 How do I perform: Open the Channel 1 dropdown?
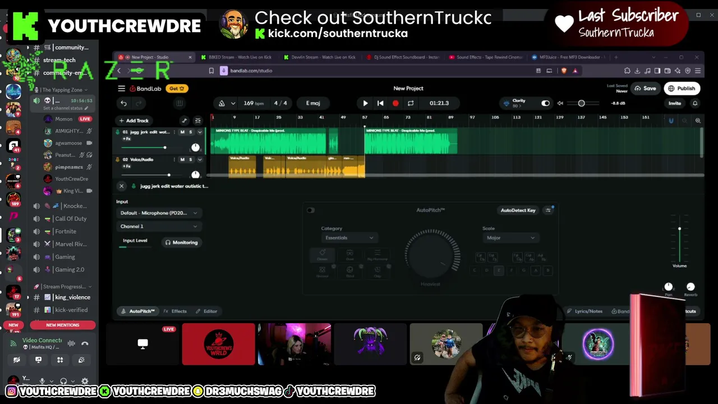coord(159,227)
